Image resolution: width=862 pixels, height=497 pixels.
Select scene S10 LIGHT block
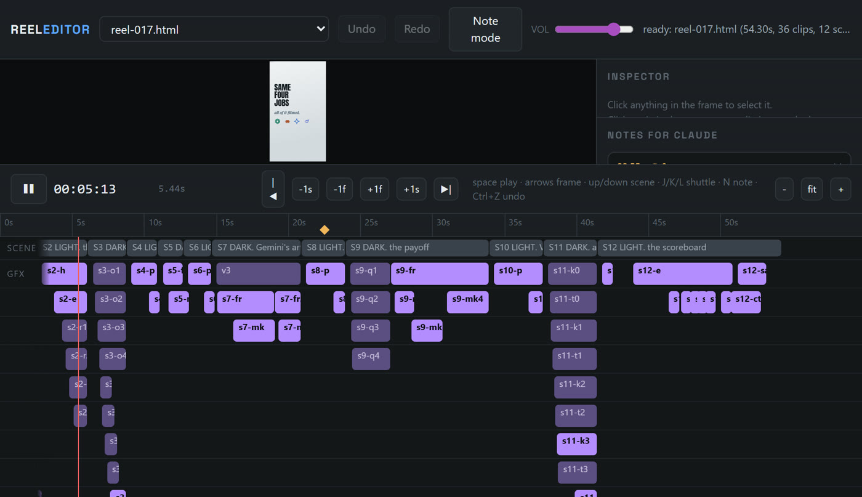[x=516, y=248]
